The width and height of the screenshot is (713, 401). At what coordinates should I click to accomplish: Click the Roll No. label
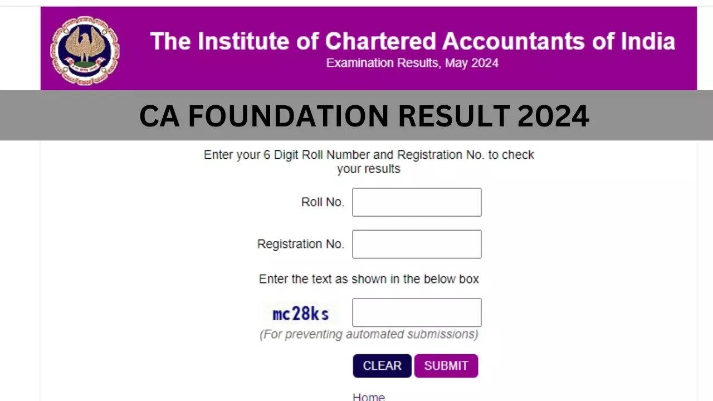(x=323, y=202)
